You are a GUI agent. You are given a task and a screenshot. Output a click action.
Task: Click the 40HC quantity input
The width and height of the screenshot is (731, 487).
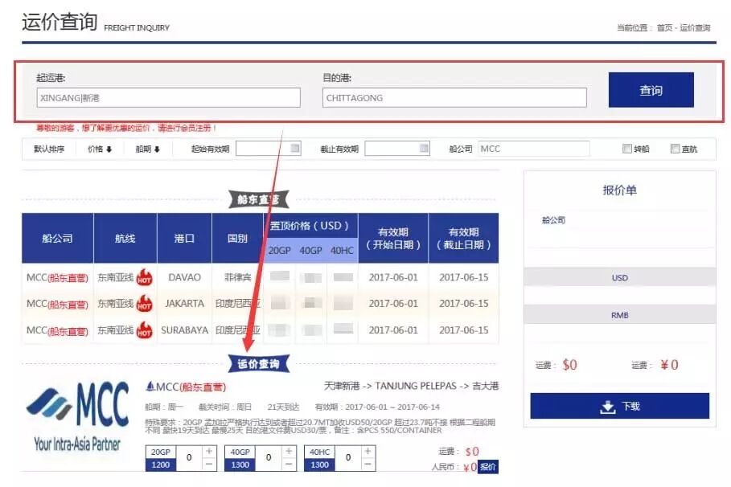pyautogui.click(x=348, y=457)
